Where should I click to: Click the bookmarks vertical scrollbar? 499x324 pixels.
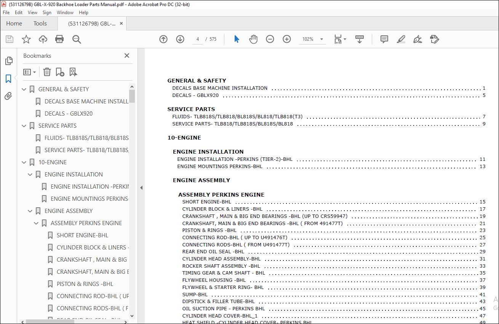point(132,96)
